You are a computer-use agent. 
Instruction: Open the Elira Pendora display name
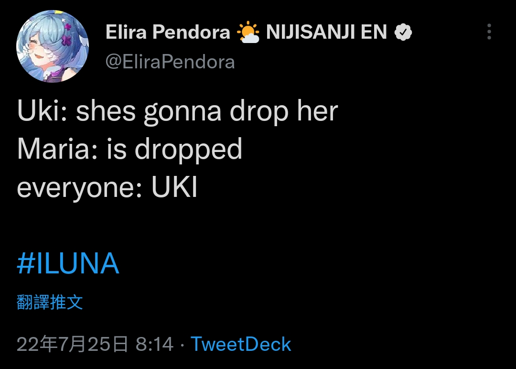tap(168, 32)
